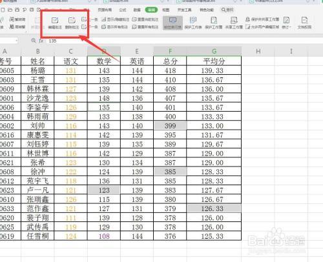The image size is (323, 262).
Task: Select the name cell 李鉴学
Action: coord(37,107)
